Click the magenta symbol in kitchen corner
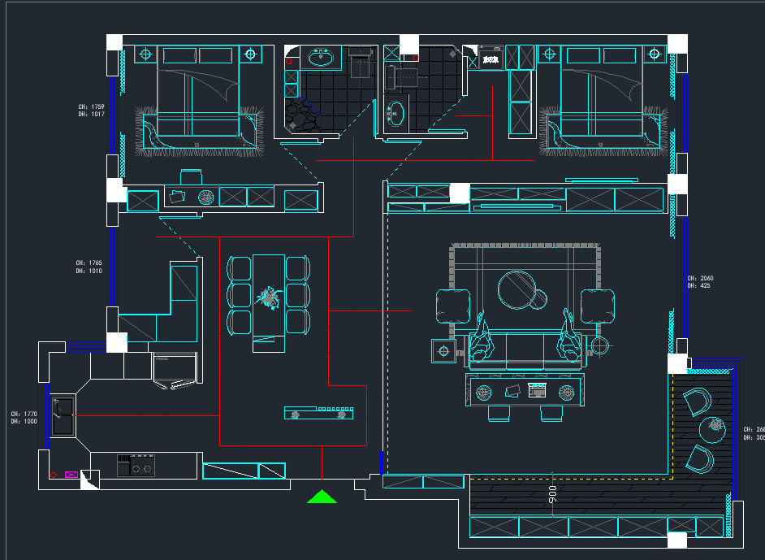765x560 pixels. pyautogui.click(x=72, y=474)
